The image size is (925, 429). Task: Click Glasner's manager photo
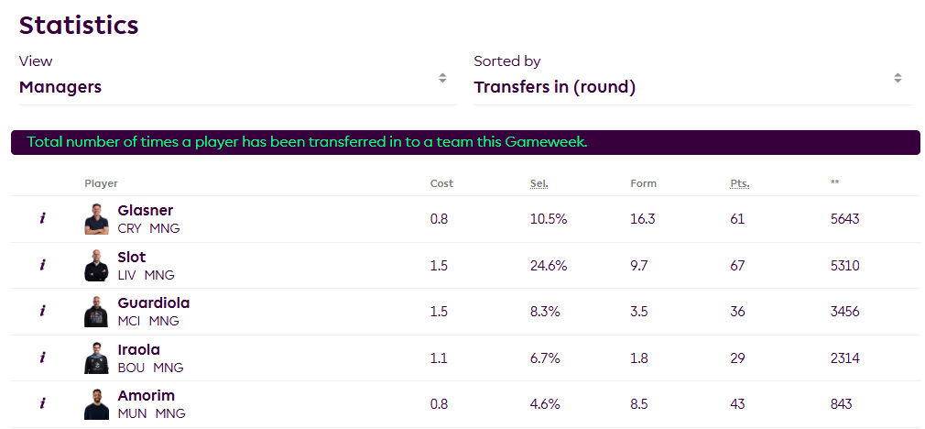[96, 219]
